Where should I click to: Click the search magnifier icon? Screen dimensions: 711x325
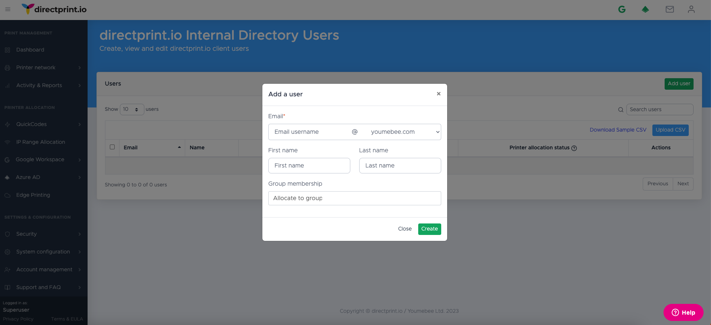coord(620,110)
